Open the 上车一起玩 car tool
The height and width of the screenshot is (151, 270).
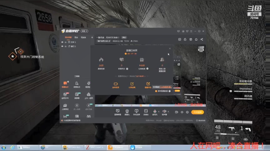(88, 96)
